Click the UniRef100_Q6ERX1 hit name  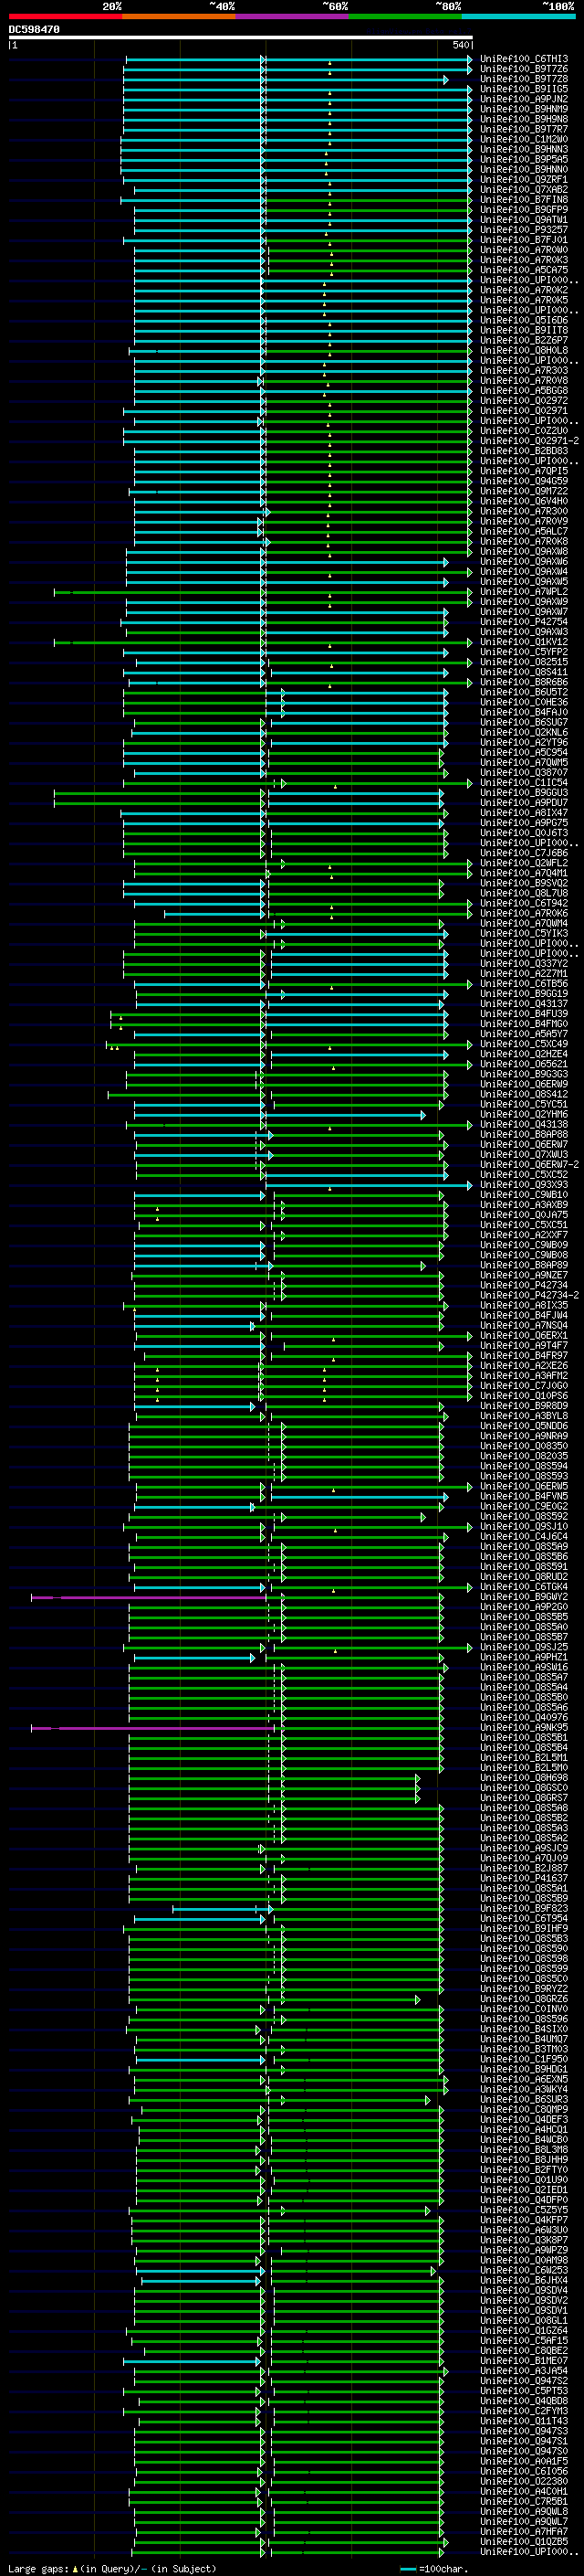524,1336
